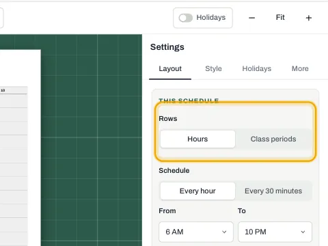Image resolution: width=328 pixels, height=246 pixels.
Task: Open the More tab
Action: tap(300, 68)
